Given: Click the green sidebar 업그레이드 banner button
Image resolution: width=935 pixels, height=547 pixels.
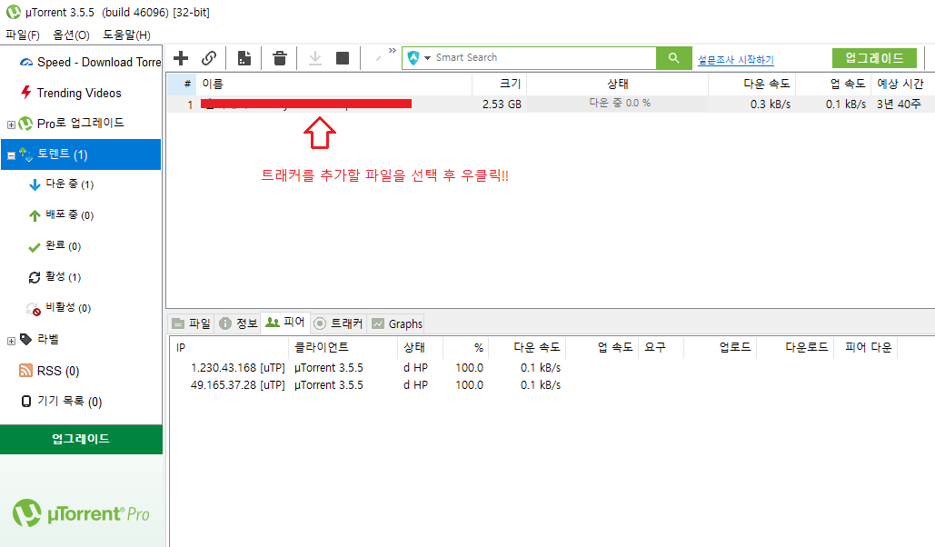Looking at the screenshot, I should coord(81,440).
